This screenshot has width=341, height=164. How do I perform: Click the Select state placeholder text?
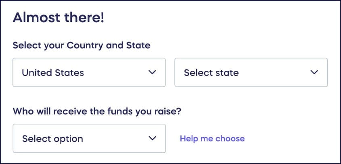[x=211, y=73]
